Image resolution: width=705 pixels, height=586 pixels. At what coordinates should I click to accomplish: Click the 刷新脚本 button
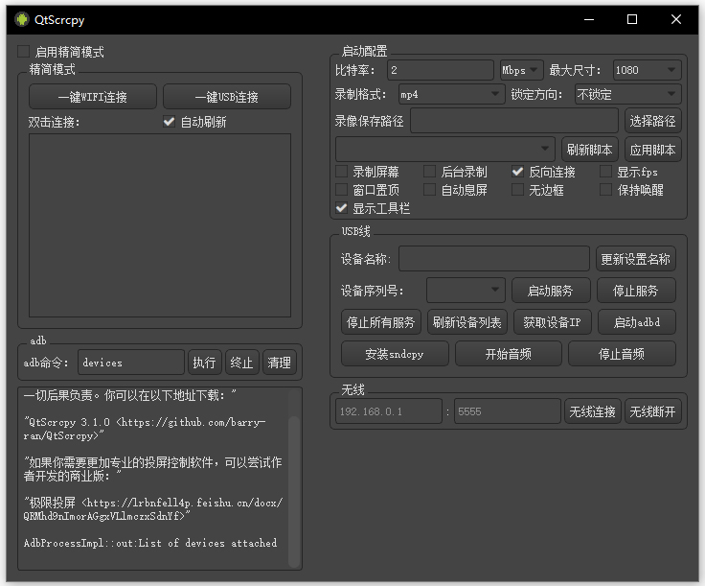(589, 150)
